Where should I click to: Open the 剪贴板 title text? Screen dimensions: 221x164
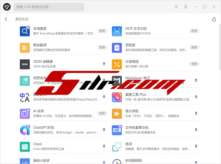click(x=130, y=45)
